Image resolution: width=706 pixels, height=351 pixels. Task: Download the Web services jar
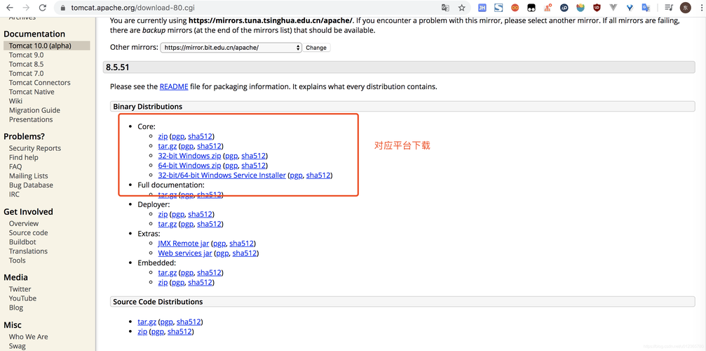(185, 253)
